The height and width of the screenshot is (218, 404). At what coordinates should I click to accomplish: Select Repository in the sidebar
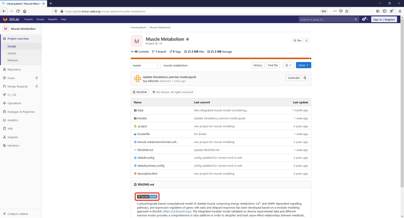(x=14, y=70)
